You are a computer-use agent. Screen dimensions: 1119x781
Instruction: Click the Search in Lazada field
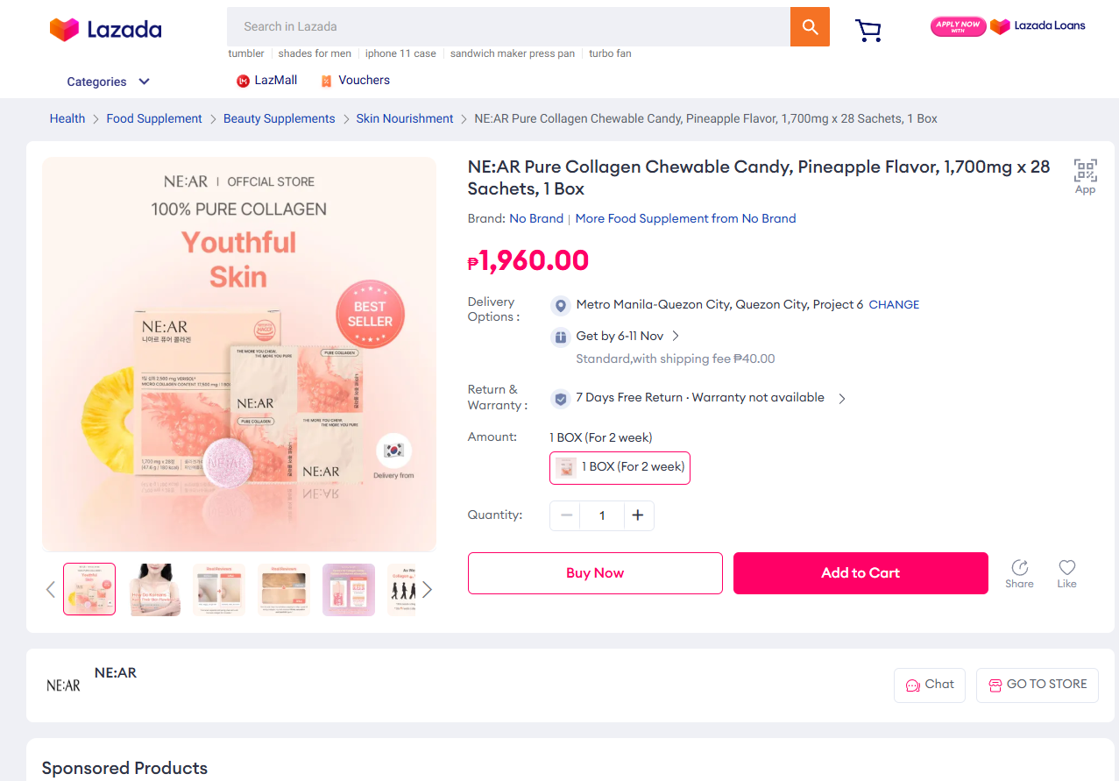coord(508,26)
